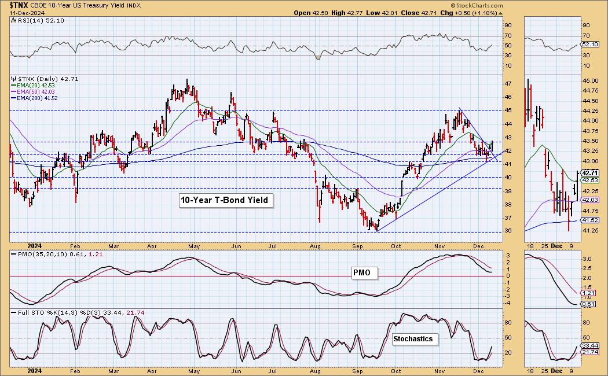Screen dimensions: 608x376
Task: Click the candlestick icon before $TNX (Daily)
Action: pyautogui.click(x=14, y=79)
